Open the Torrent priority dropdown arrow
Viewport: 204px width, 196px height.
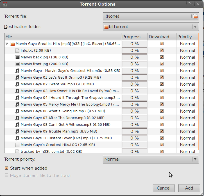(195, 159)
